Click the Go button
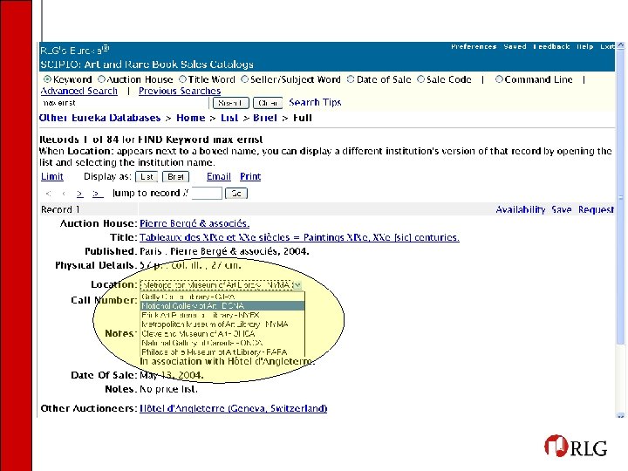The image size is (628, 471). (236, 194)
